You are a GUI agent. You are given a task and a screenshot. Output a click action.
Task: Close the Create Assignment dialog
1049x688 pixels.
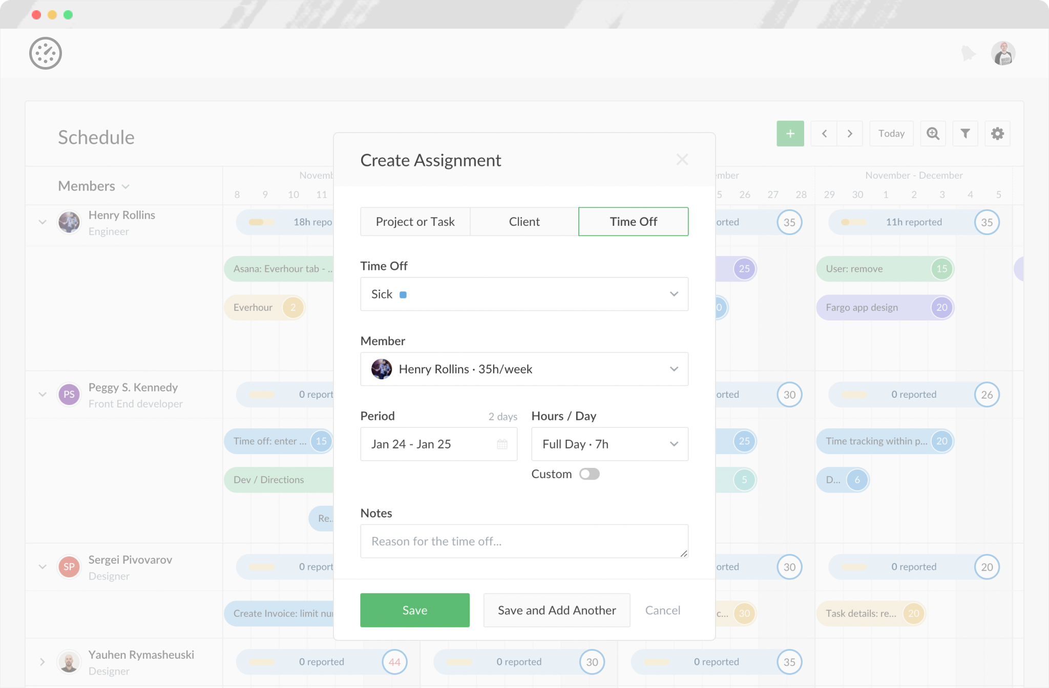682,160
